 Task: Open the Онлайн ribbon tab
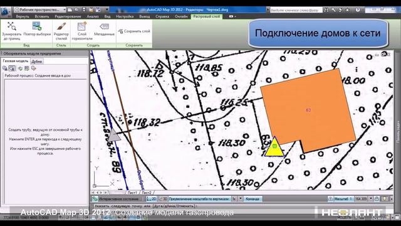[x=181, y=16]
